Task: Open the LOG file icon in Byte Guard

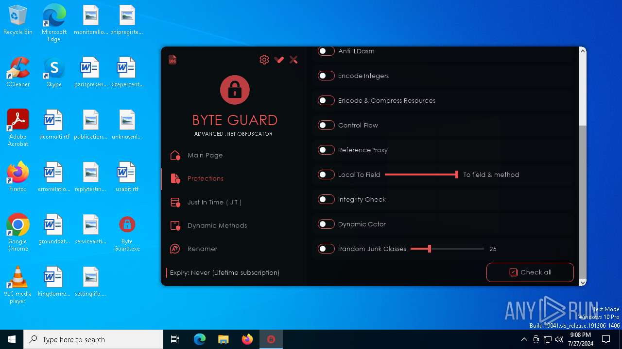Action: (x=173, y=60)
